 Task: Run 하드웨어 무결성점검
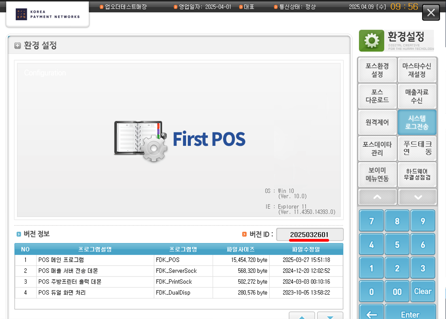coord(417,174)
